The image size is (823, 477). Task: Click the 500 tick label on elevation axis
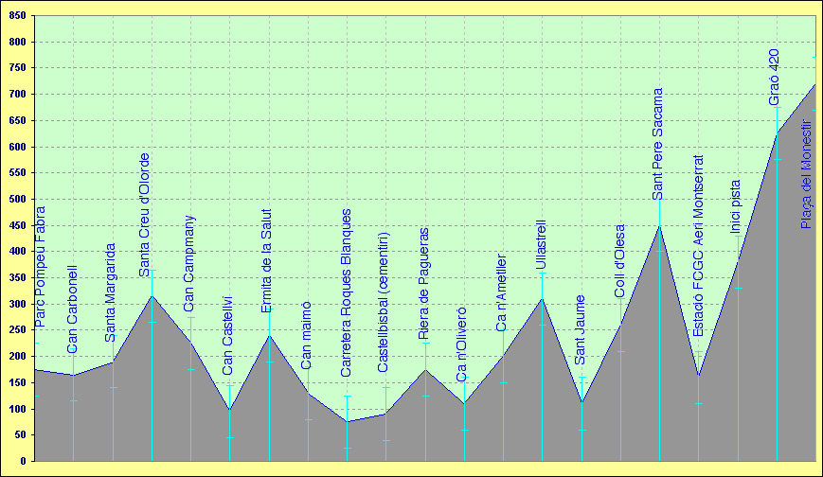(17, 200)
